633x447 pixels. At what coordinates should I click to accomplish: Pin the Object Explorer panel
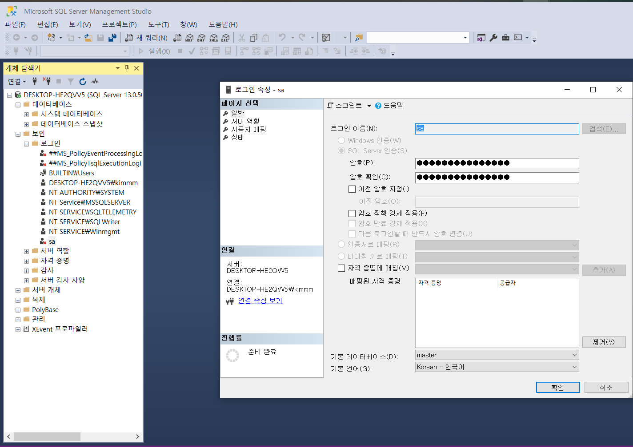(127, 68)
